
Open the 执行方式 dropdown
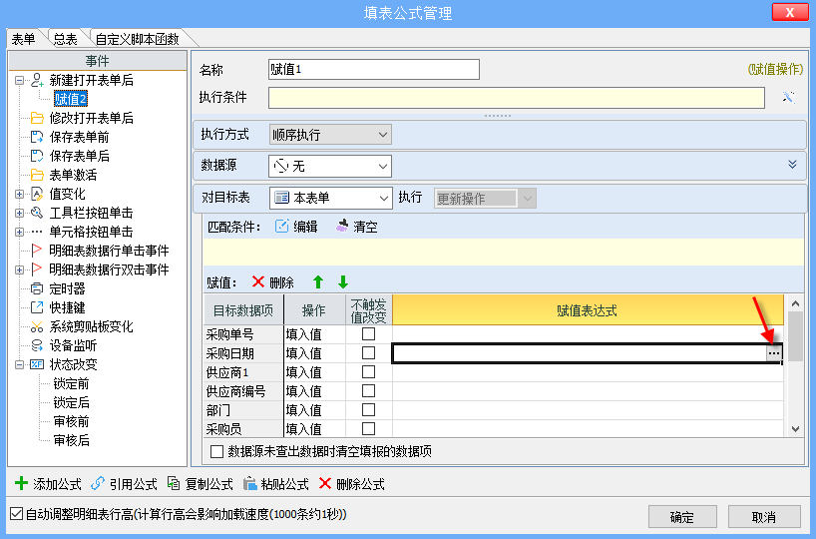[382, 135]
